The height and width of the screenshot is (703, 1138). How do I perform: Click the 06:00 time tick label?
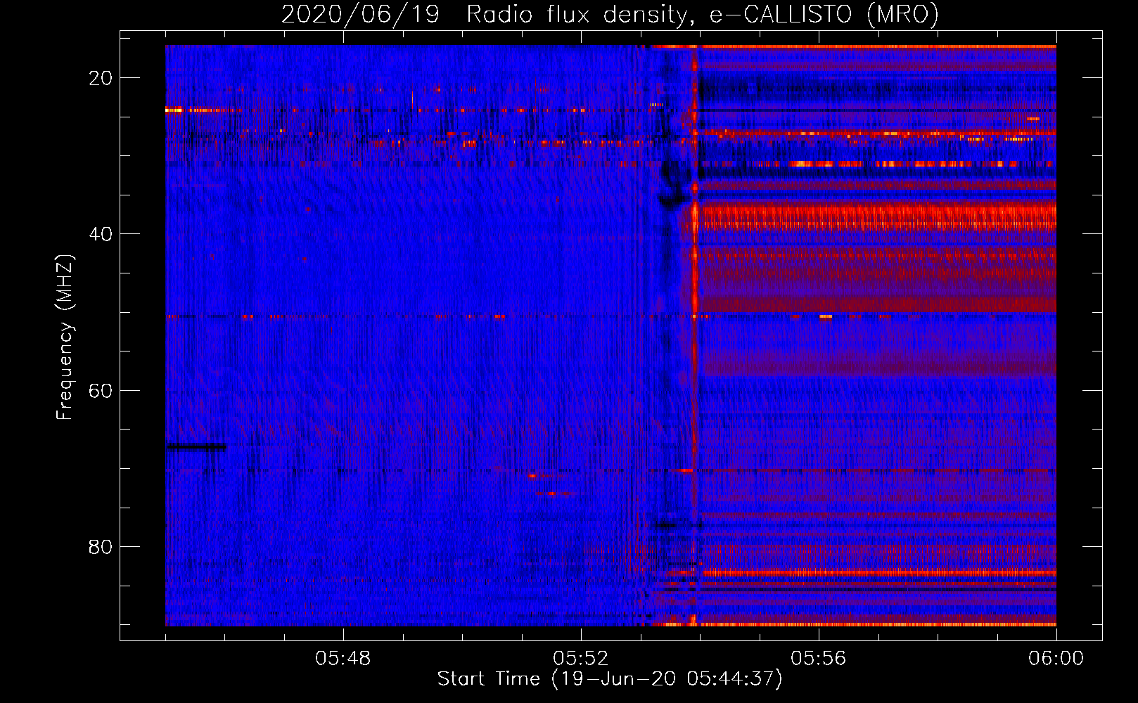[x=1056, y=659]
